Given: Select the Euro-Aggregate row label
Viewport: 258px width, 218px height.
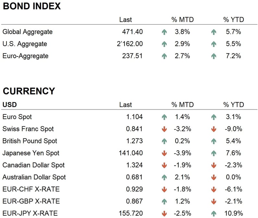Looking at the screenshot, I should (25, 56).
